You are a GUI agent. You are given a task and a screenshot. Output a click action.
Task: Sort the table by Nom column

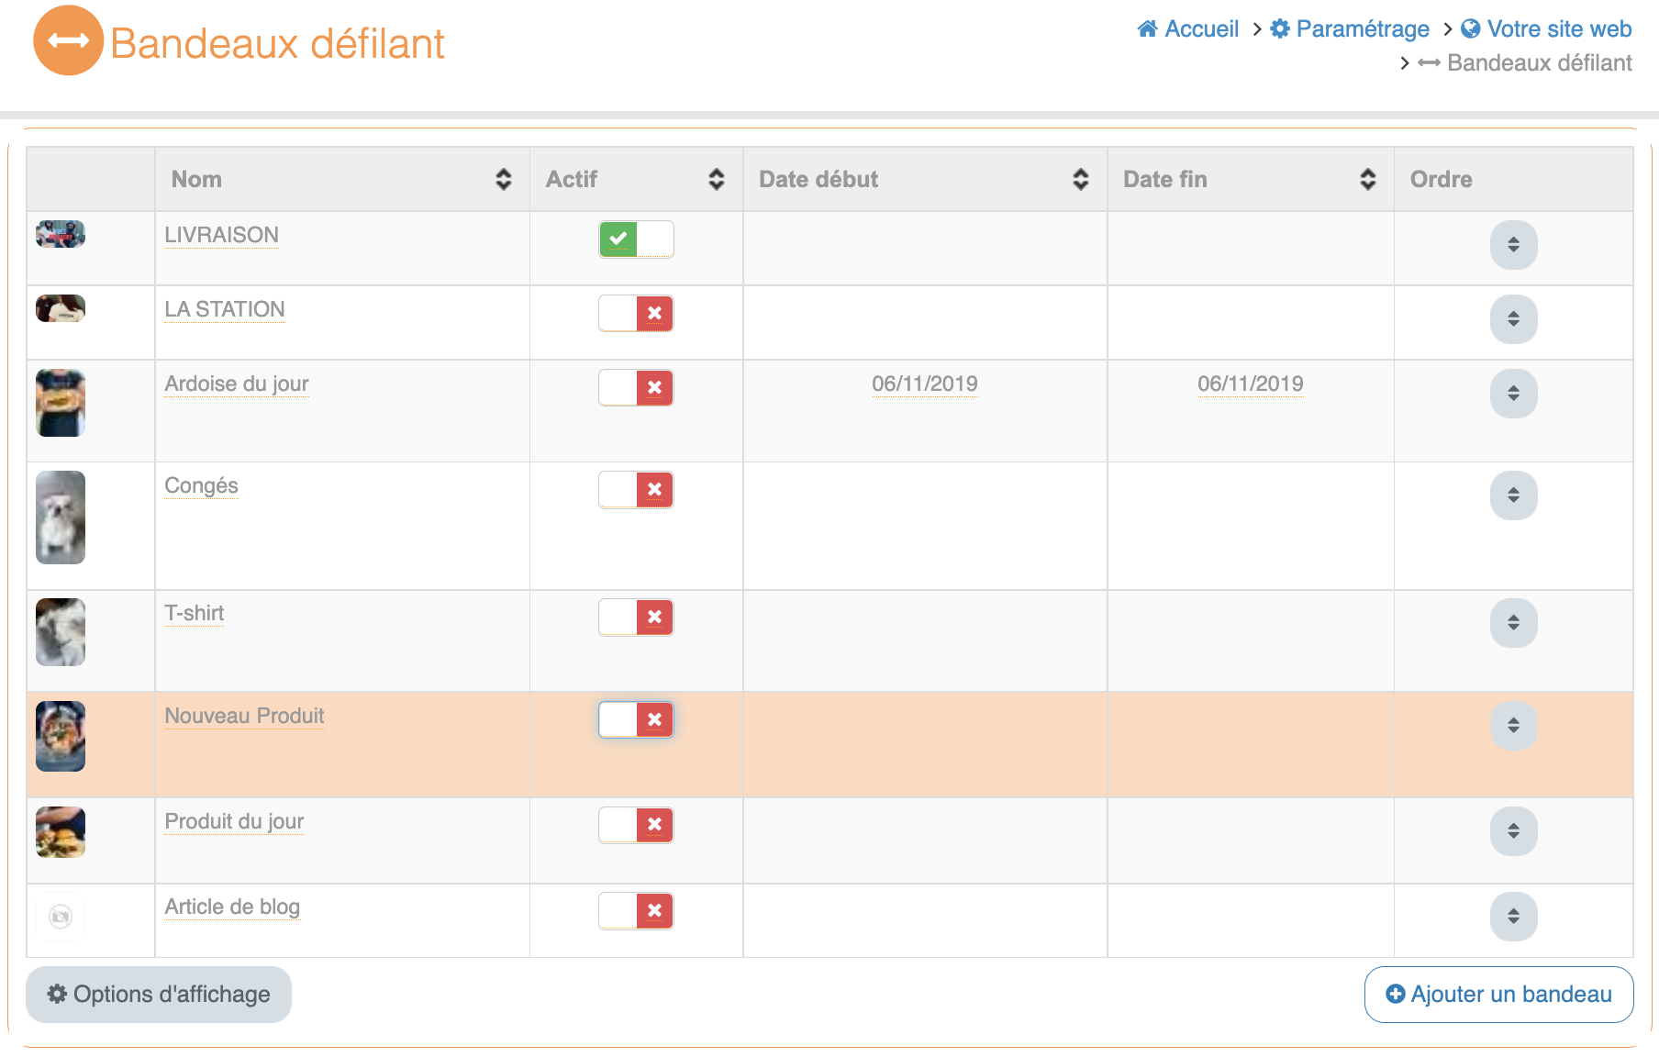coord(503,180)
